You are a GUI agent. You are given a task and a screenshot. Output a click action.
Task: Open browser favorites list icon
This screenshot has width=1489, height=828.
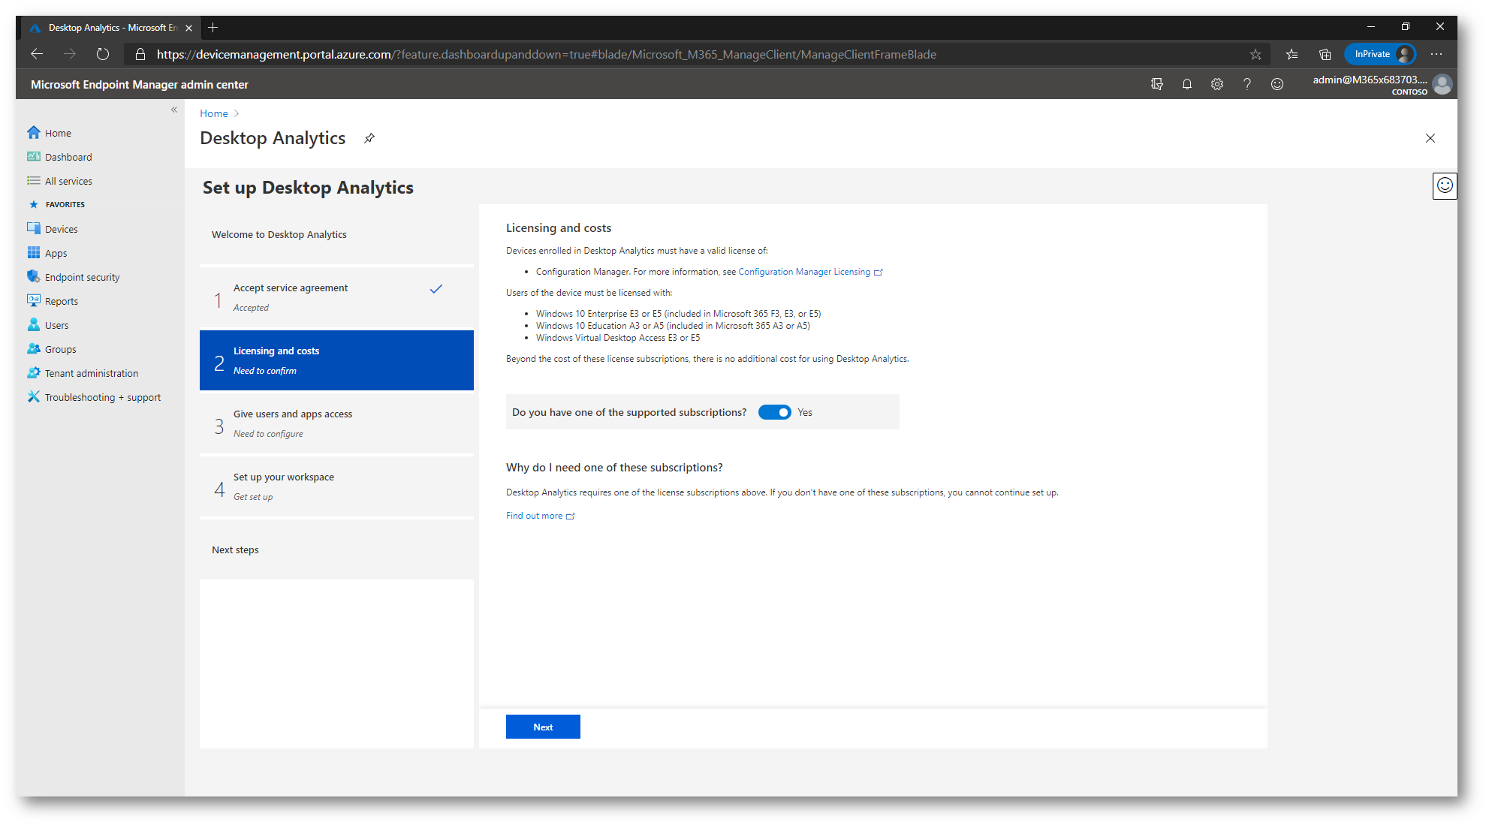pos(1292,54)
